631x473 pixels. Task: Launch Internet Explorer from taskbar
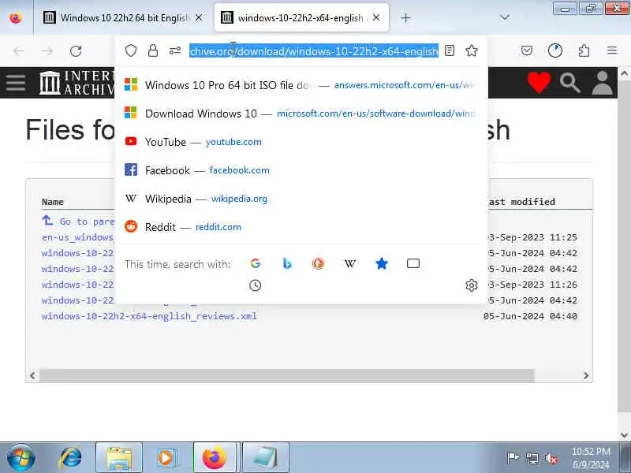pyautogui.click(x=71, y=458)
